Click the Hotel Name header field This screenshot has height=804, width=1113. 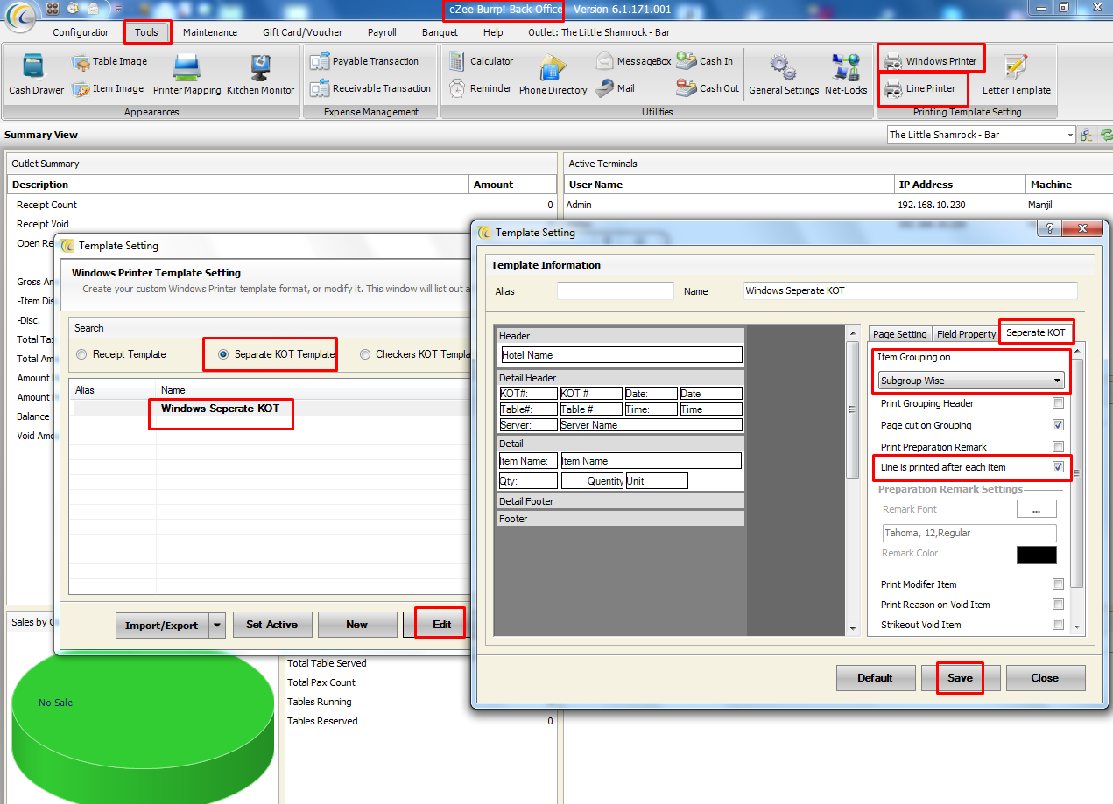pos(621,355)
